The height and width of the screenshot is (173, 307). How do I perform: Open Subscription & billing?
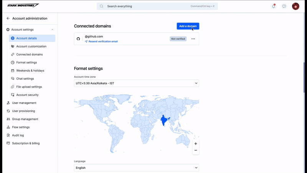pos(26,143)
